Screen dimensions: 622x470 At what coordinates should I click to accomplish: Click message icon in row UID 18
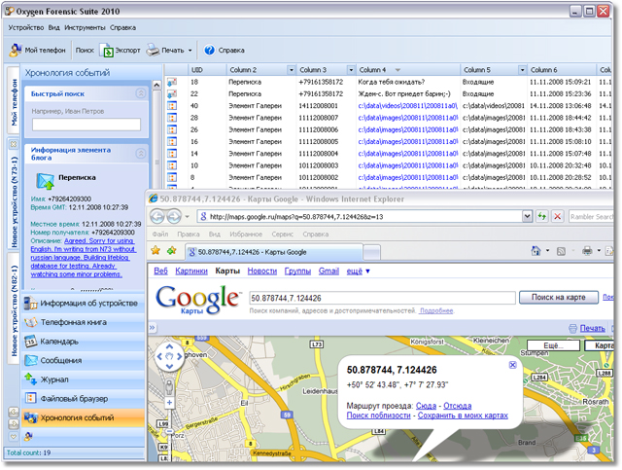click(x=172, y=82)
